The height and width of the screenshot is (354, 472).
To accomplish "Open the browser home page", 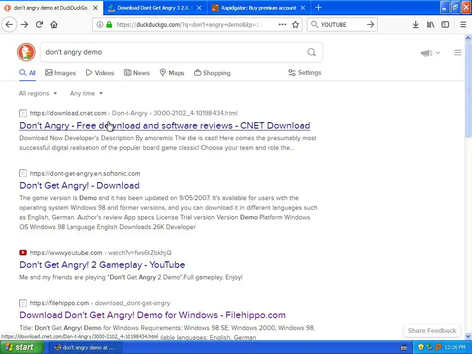I will [54, 24].
